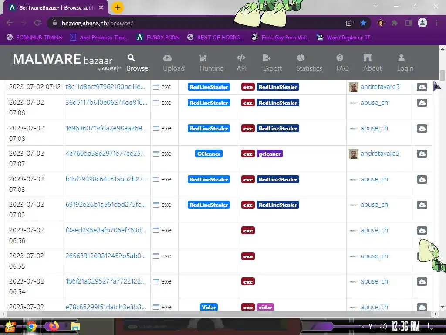Select the SoftwareBazaar tab
This screenshot has height=335, width=446.
tap(56, 8)
